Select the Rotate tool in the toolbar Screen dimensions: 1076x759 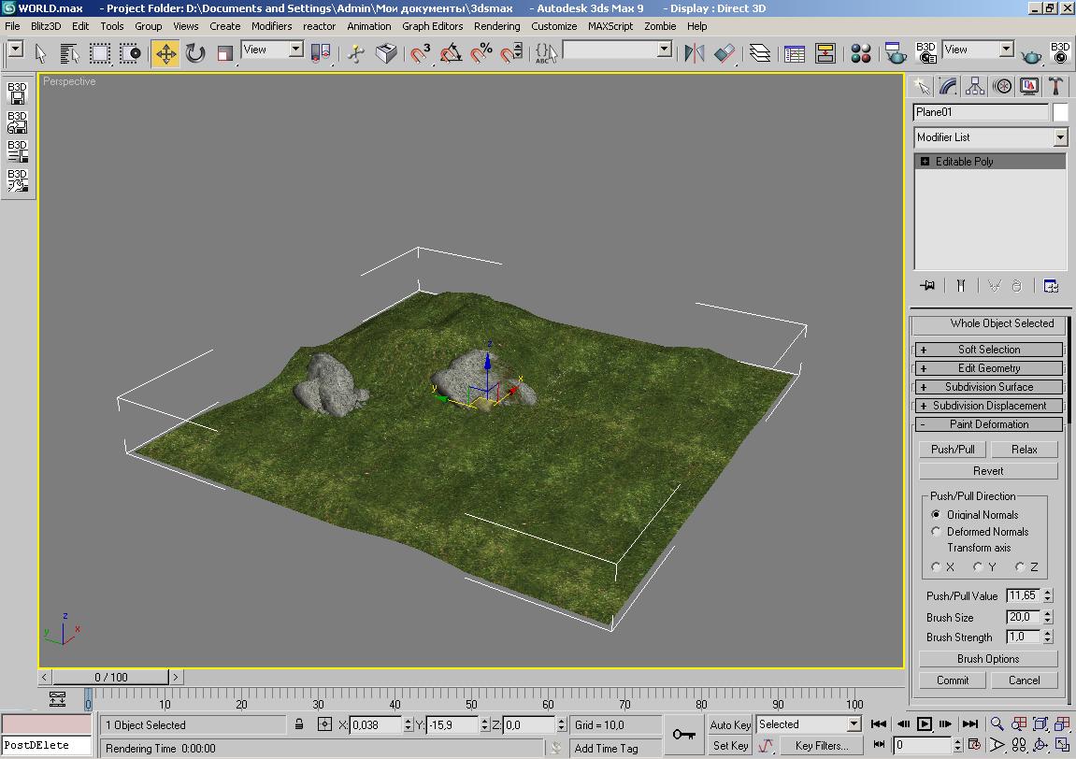pyautogui.click(x=194, y=53)
